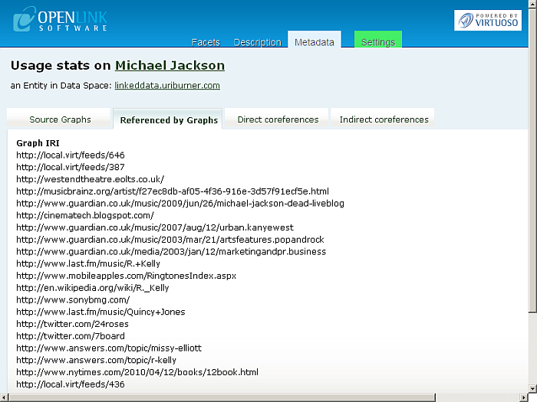Show the Direct coreferences tab
The height and width of the screenshot is (402, 537).
pos(278,119)
